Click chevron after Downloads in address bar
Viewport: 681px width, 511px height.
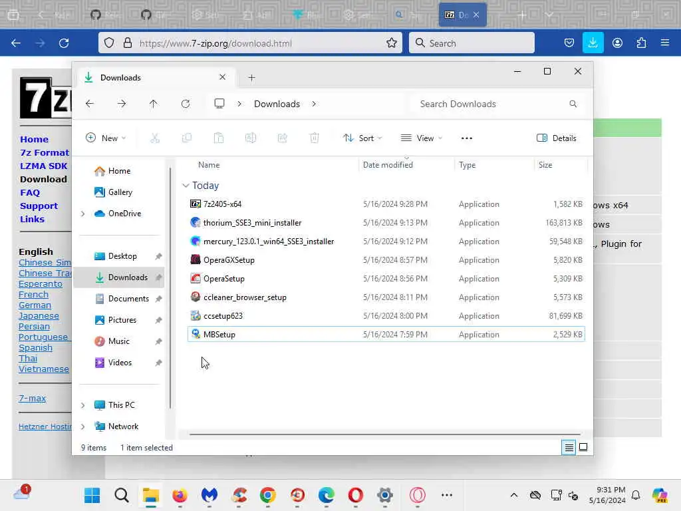[314, 104]
